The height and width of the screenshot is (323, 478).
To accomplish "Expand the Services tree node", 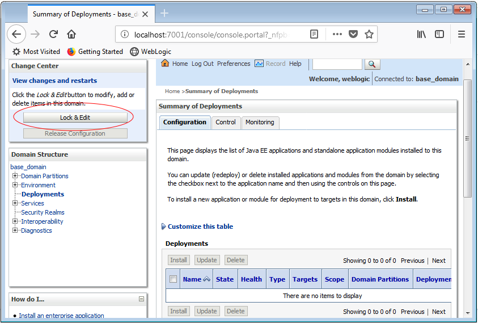I will [x=15, y=203].
